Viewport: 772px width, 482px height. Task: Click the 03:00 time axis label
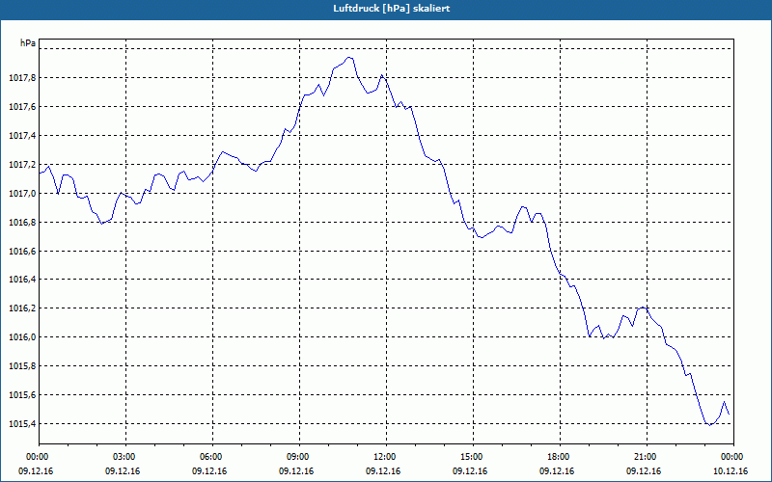tap(126, 457)
